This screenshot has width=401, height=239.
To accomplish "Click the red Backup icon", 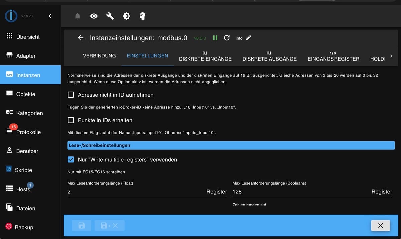I will coord(9,226).
